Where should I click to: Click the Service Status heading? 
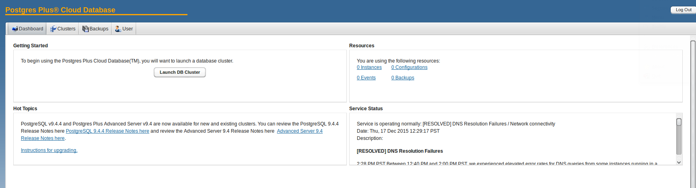[x=366, y=109]
